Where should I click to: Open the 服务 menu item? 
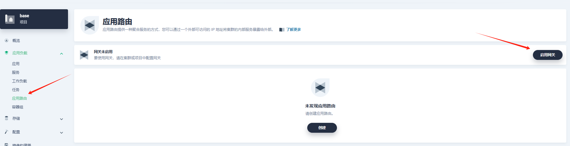click(x=16, y=73)
